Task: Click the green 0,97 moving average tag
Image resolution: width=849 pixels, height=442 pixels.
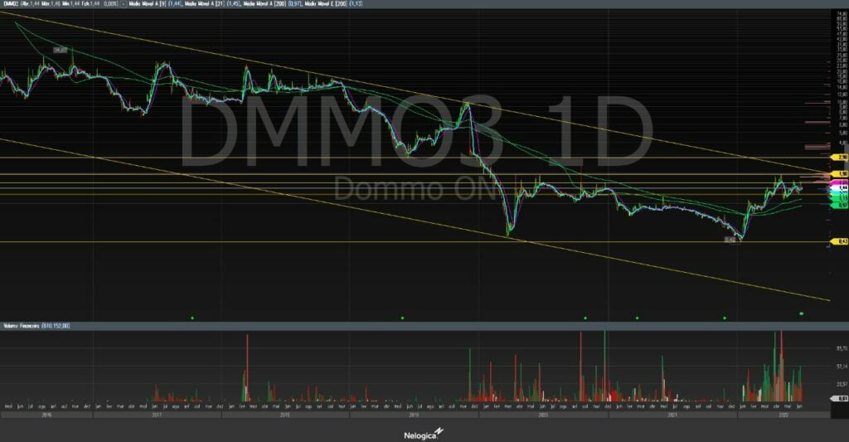Action: (842, 205)
